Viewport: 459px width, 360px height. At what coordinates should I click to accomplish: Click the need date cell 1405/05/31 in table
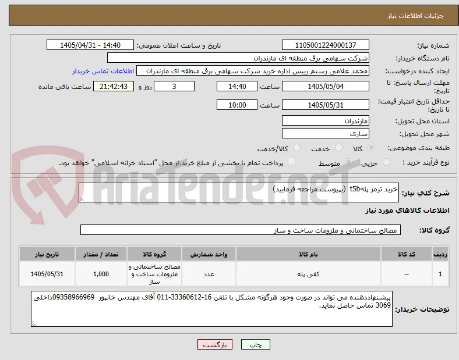[47, 274]
